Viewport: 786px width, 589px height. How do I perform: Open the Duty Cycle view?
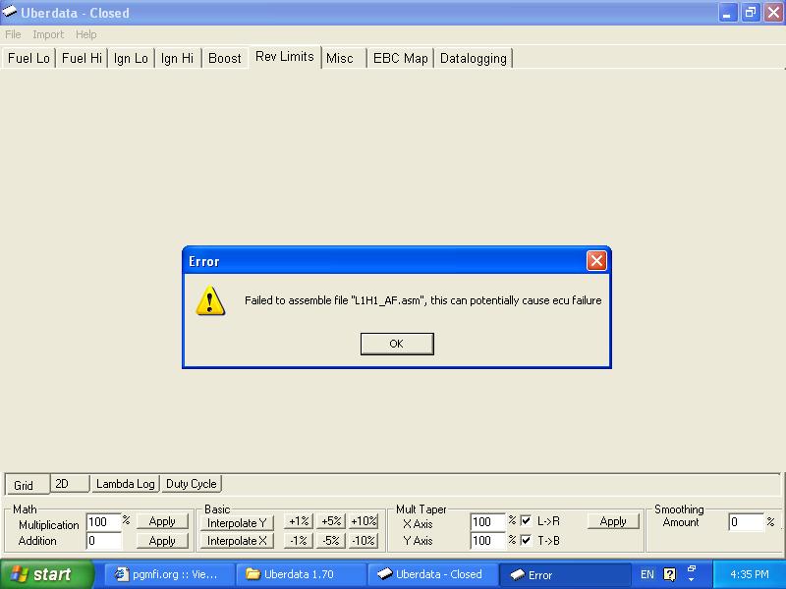[191, 484]
